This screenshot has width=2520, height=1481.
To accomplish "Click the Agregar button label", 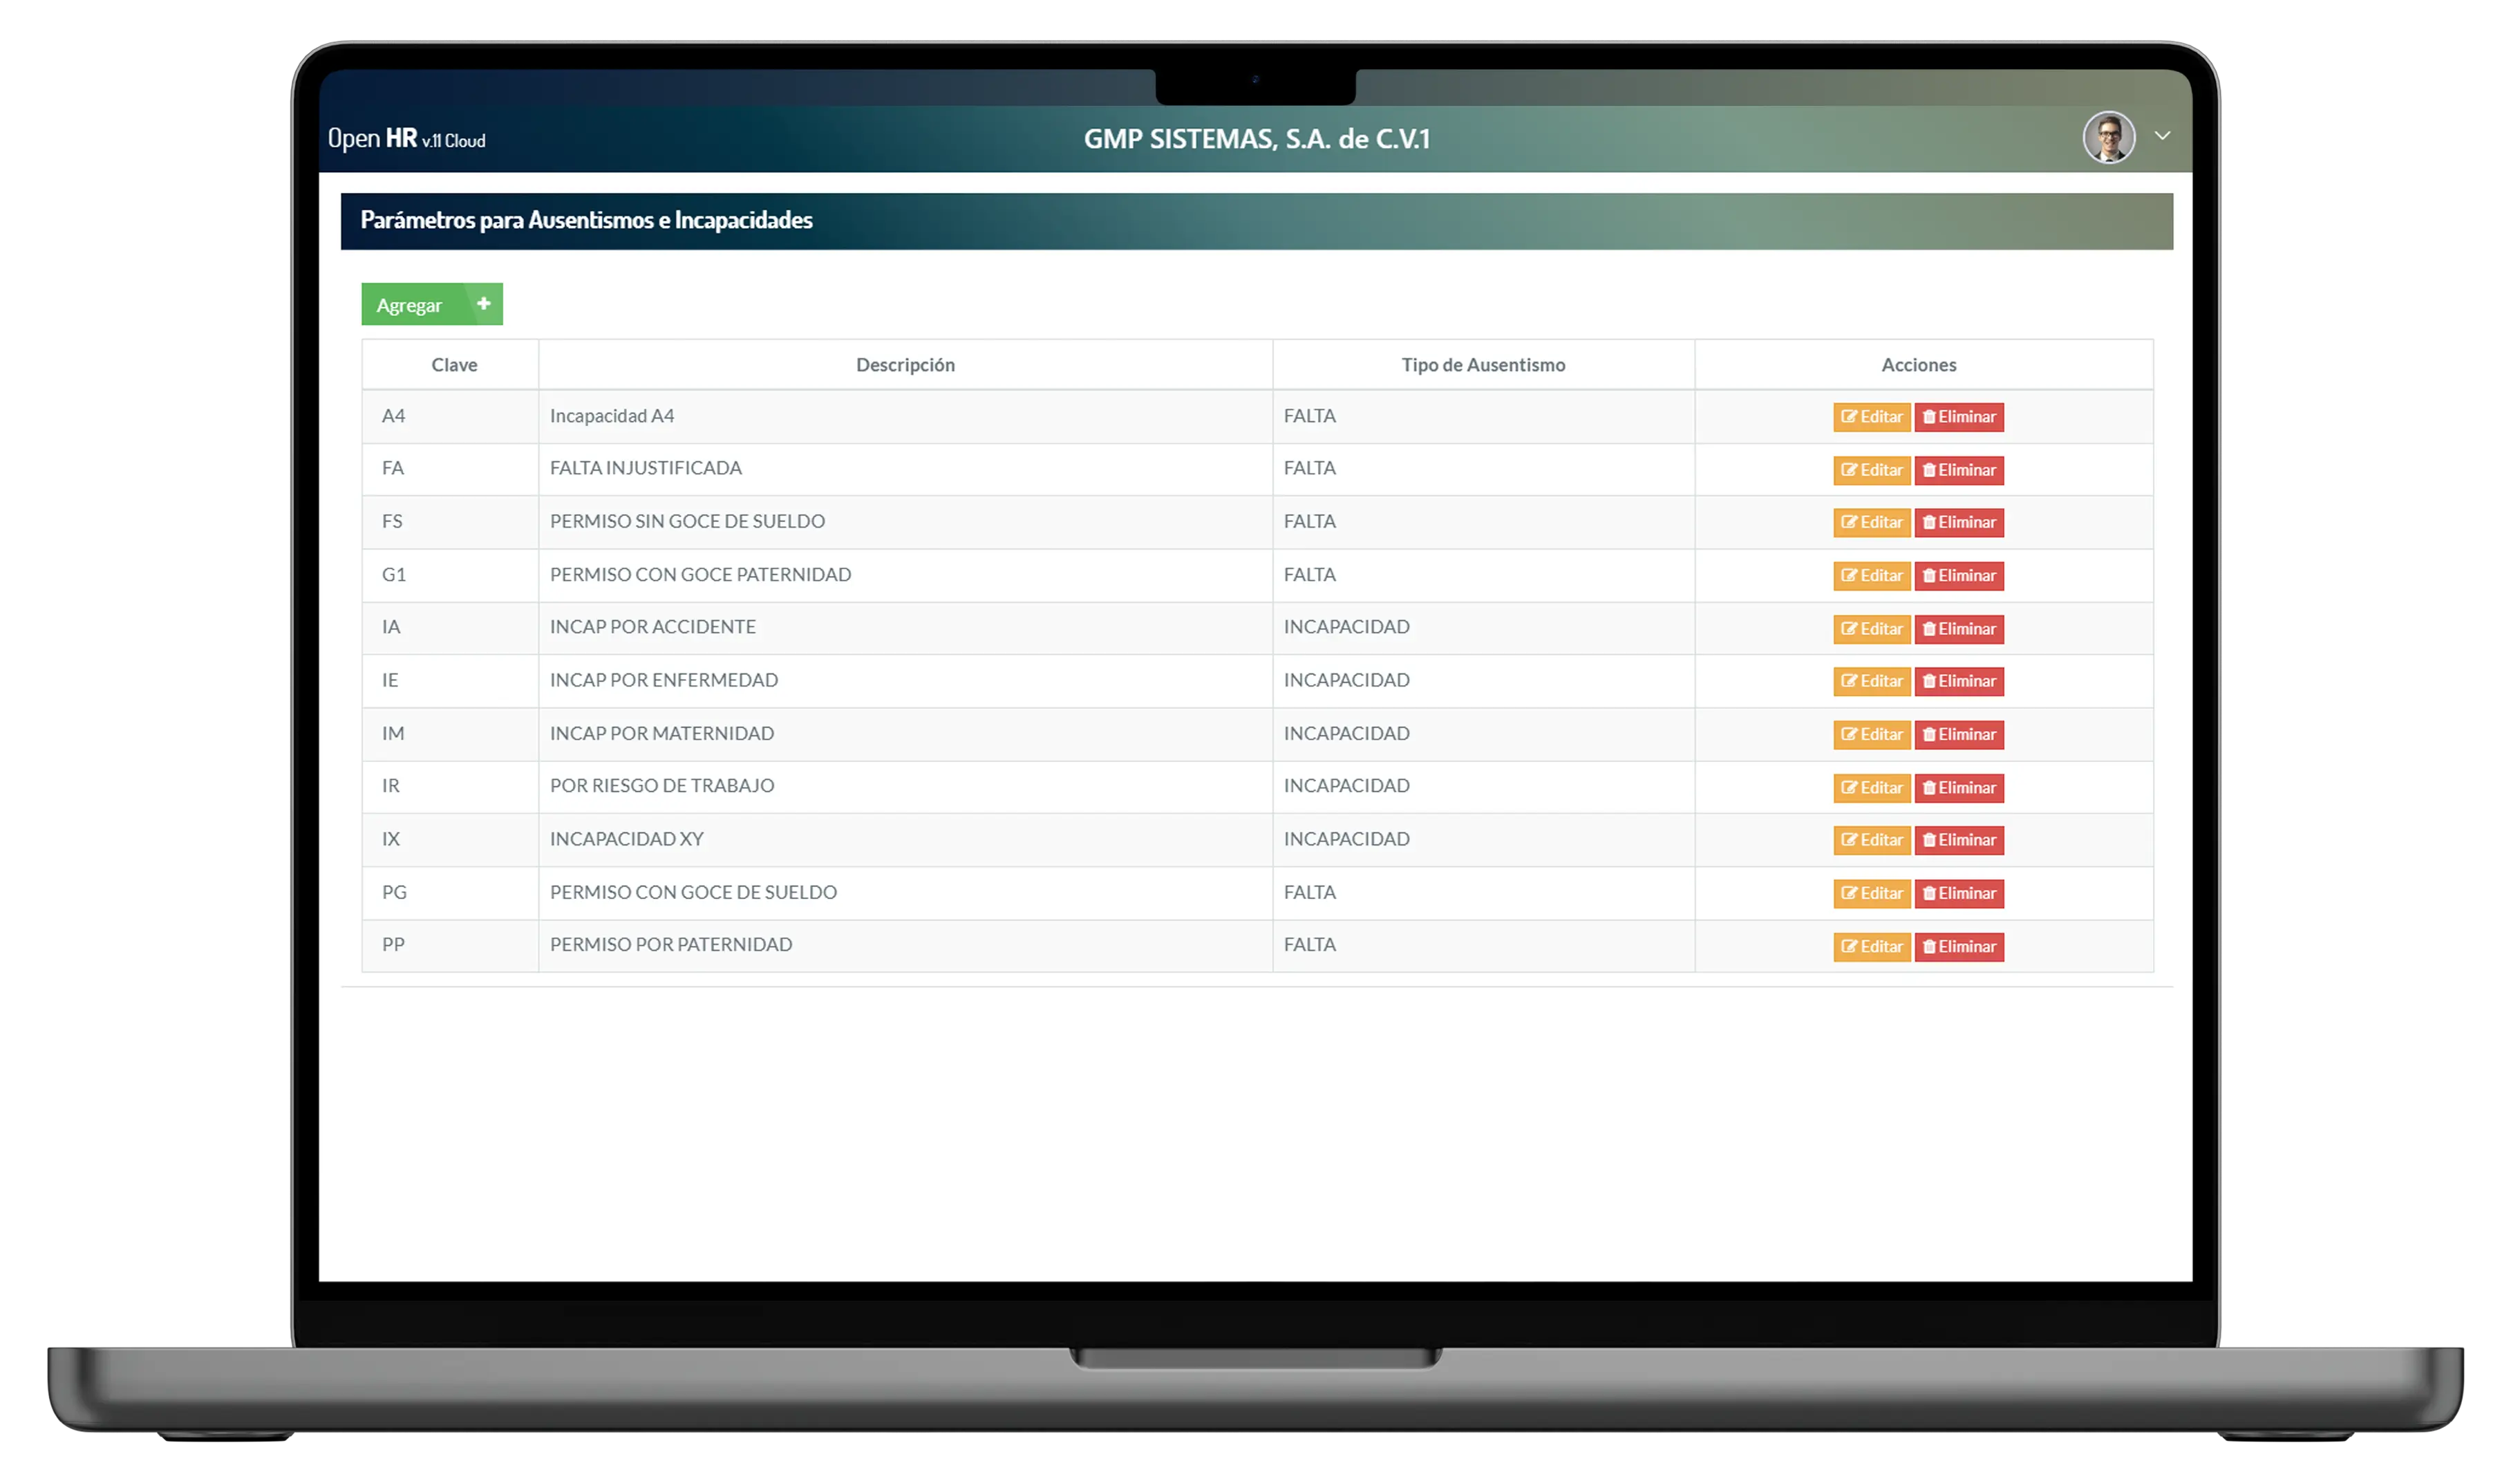I will point(409,305).
